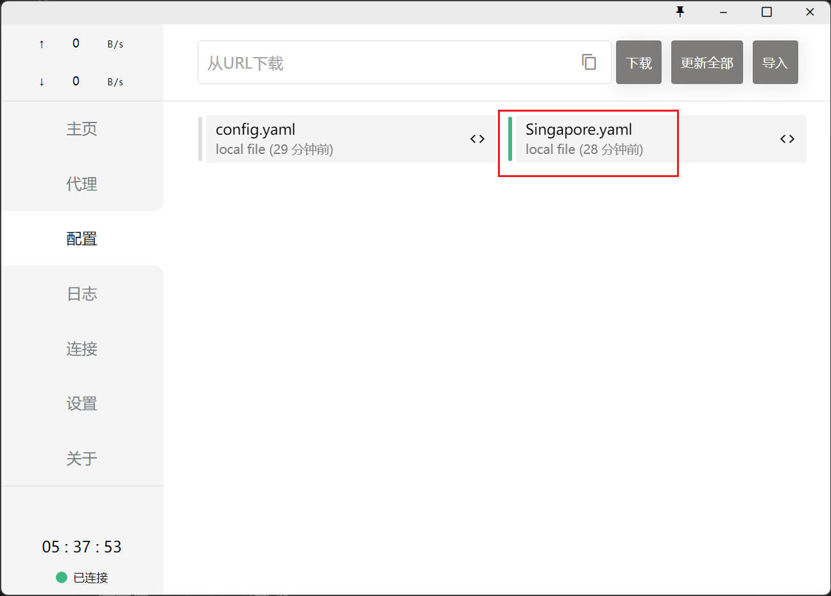
Task: Click the 更新全部 button
Action: point(707,63)
